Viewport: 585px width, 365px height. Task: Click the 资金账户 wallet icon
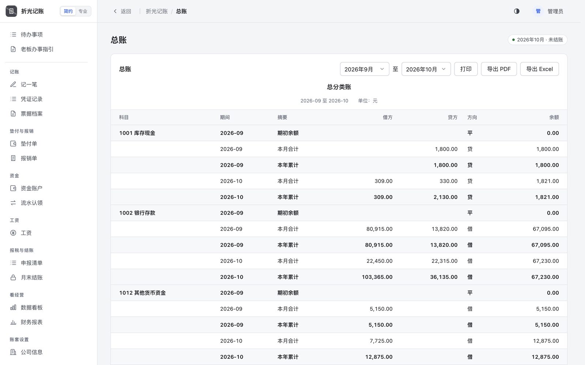pos(13,188)
